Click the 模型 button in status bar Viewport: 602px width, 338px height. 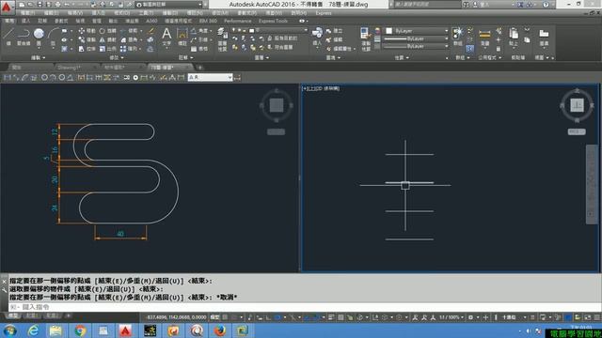[x=215, y=317]
